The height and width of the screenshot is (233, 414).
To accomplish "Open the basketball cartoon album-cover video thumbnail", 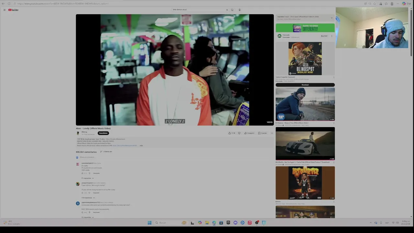I will 305,183.
